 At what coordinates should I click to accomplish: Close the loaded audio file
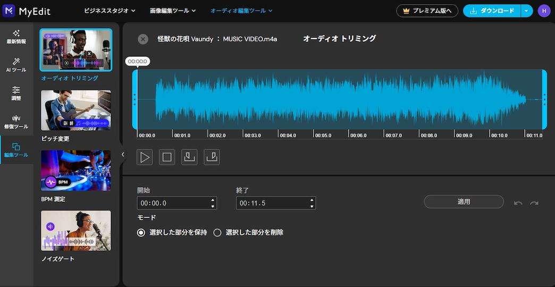[x=143, y=39]
